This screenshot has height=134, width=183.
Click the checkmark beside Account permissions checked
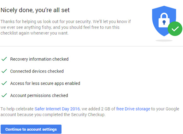[x=4, y=95]
